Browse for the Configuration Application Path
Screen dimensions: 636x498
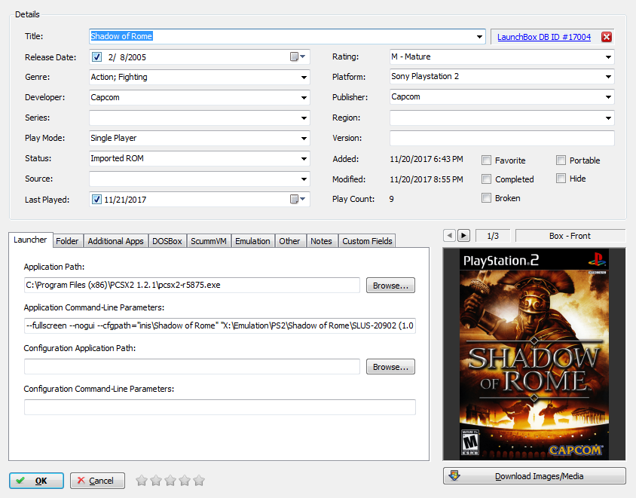pyautogui.click(x=390, y=367)
